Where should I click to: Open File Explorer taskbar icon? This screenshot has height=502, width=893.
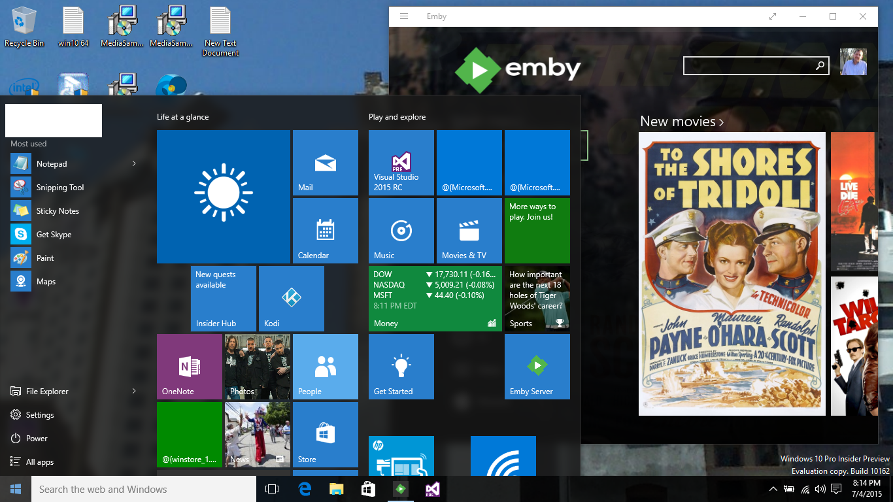coord(336,489)
